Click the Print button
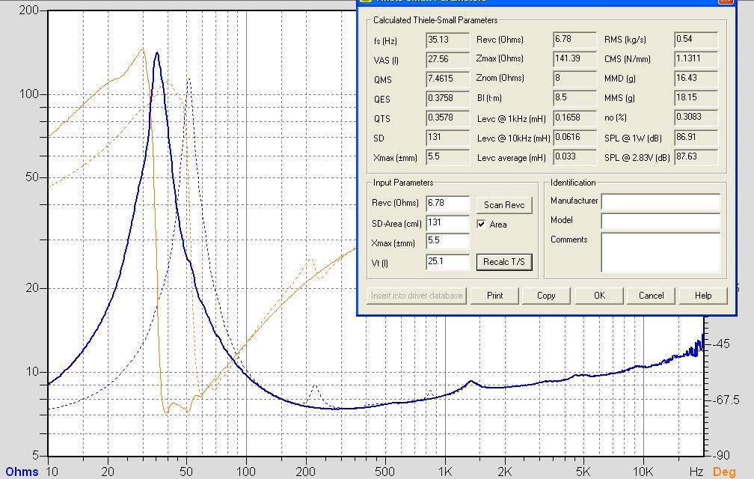 (x=495, y=296)
